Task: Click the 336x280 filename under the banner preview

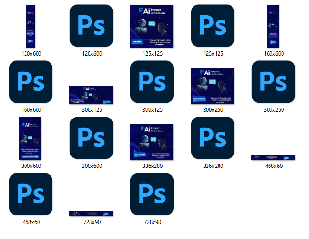Action: (x=153, y=166)
